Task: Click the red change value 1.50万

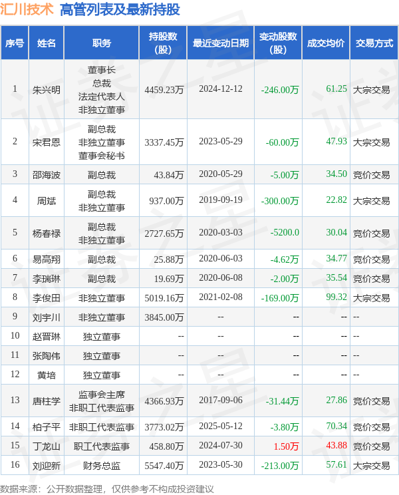Action: [286, 446]
